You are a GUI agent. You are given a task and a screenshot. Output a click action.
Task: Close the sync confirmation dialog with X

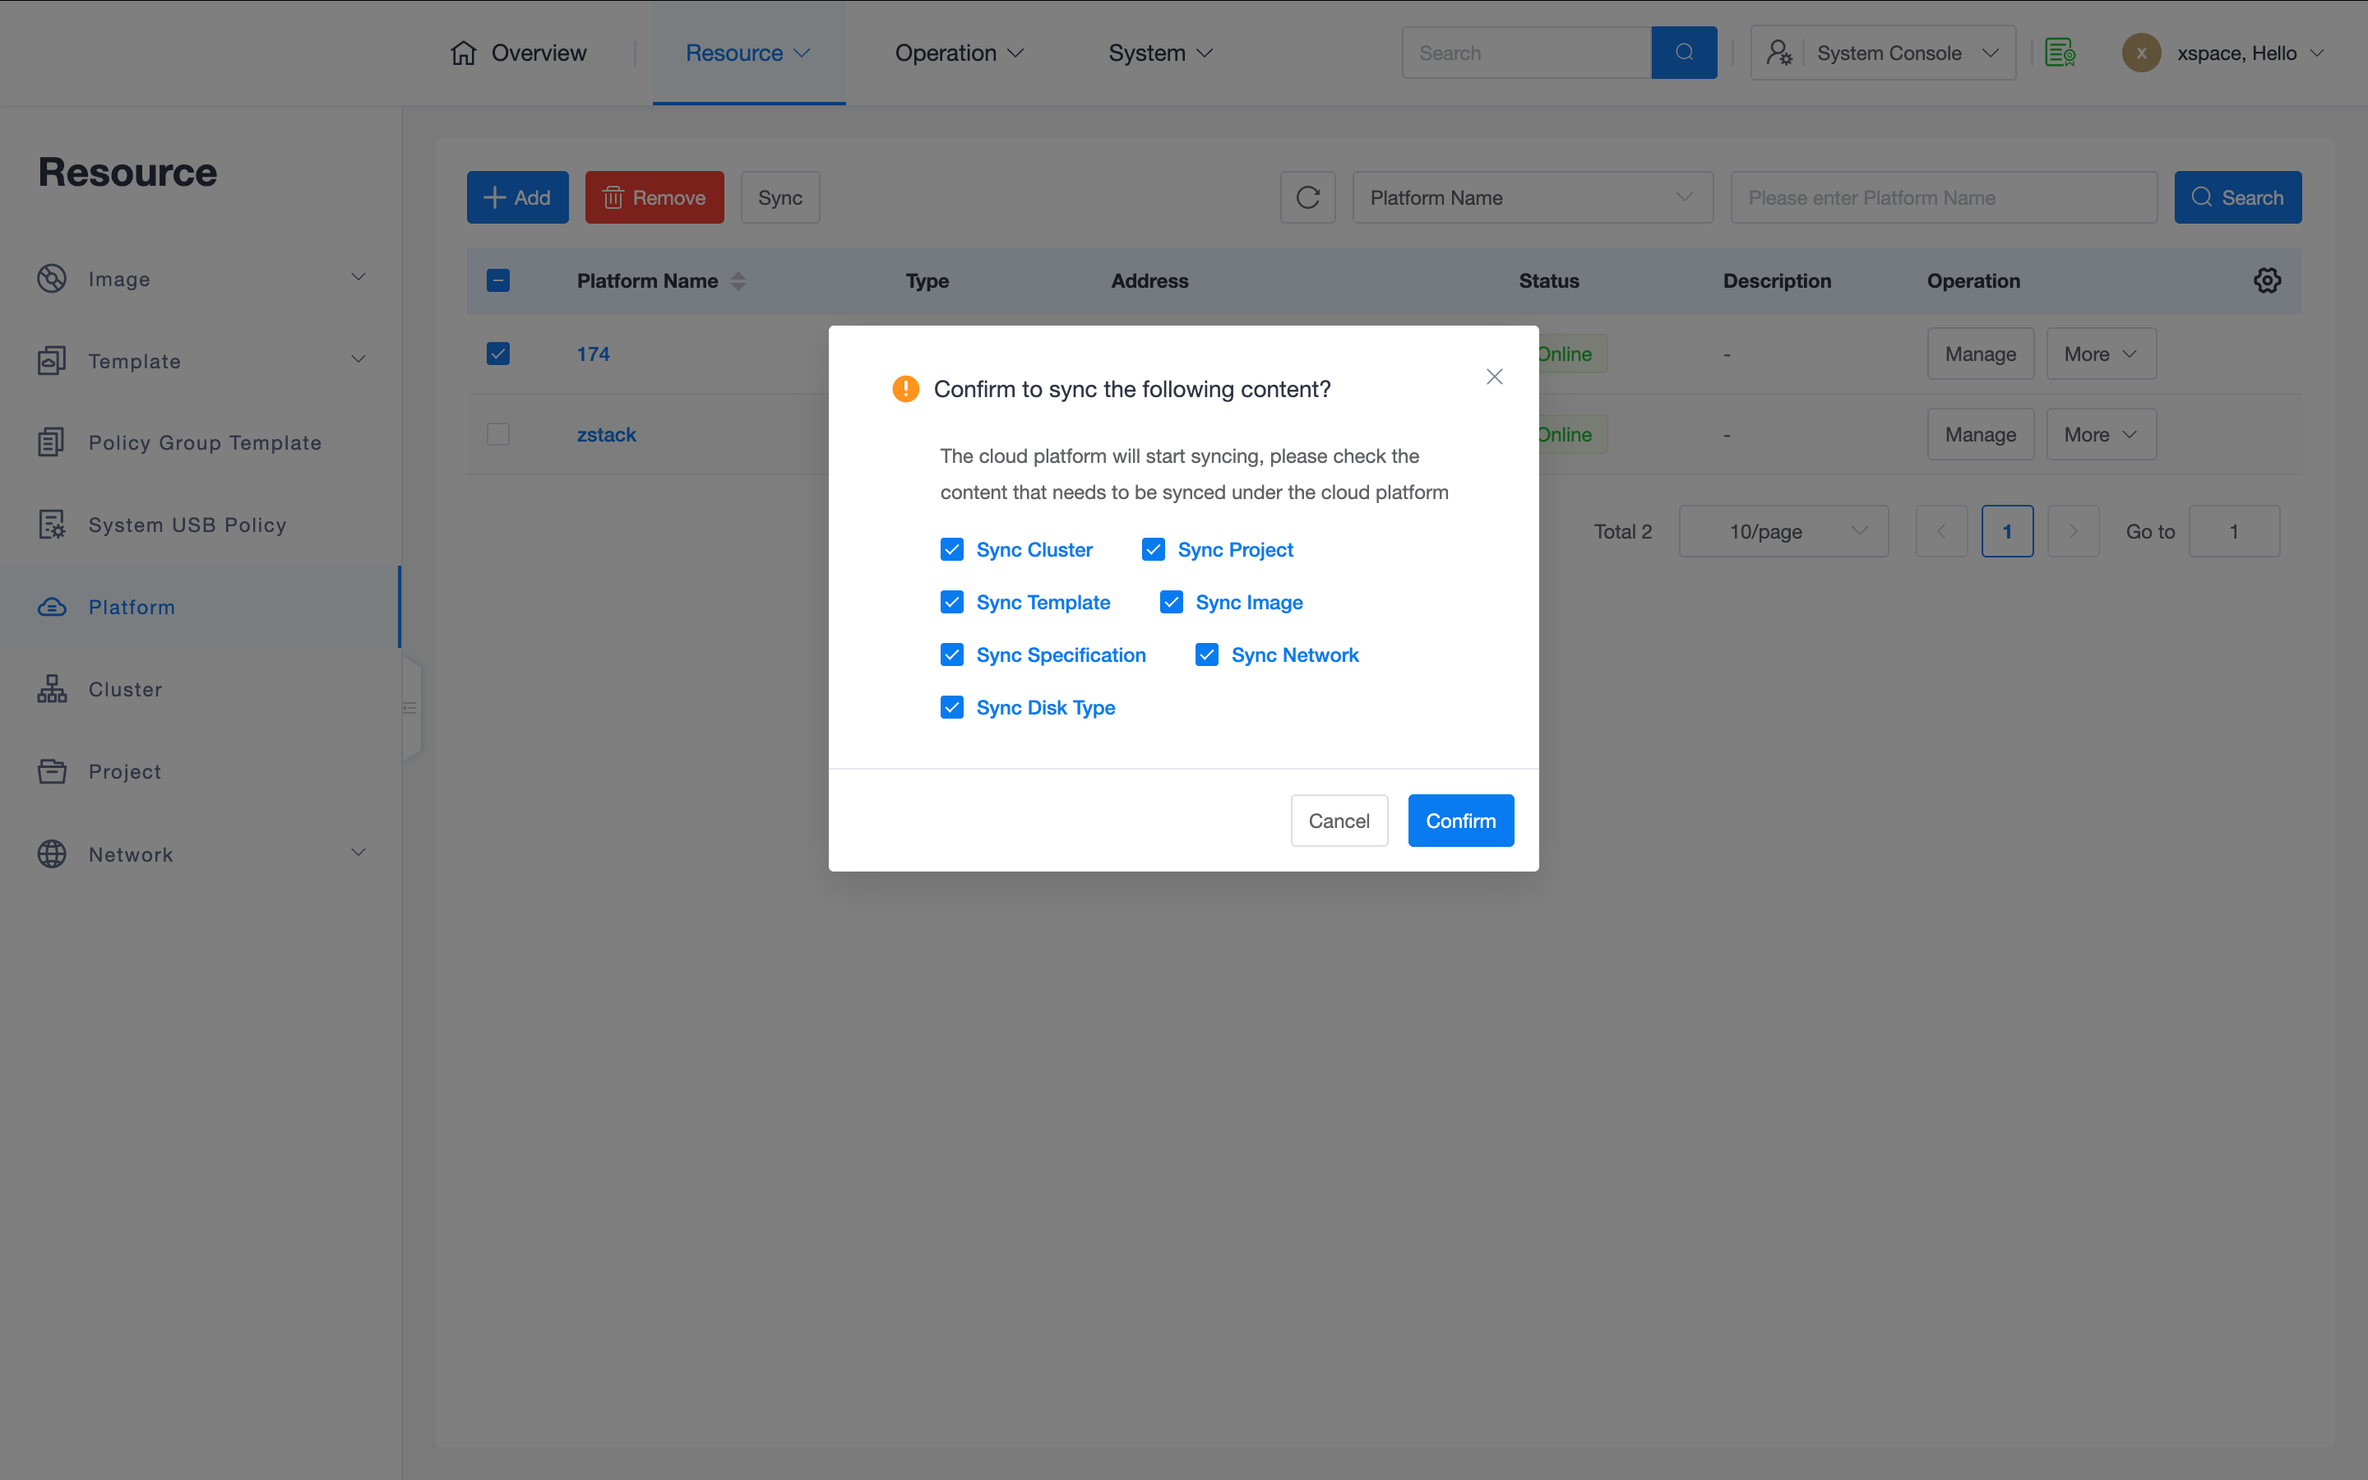coord(1494,377)
